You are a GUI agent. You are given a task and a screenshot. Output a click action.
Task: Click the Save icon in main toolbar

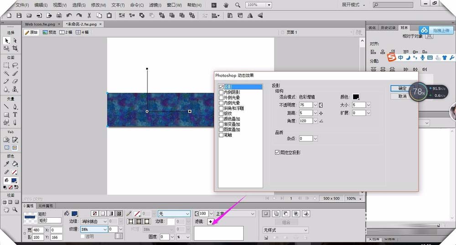pyautogui.click(x=19, y=15)
